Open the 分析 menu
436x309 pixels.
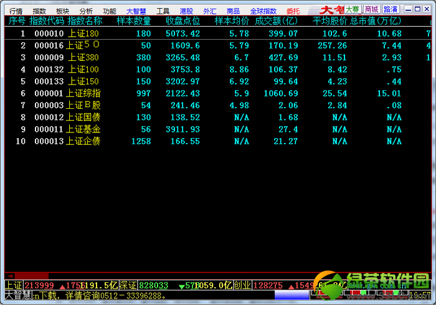tap(86, 11)
